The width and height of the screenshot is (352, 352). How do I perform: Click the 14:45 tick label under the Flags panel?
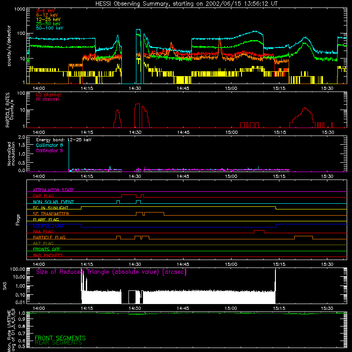183,264
